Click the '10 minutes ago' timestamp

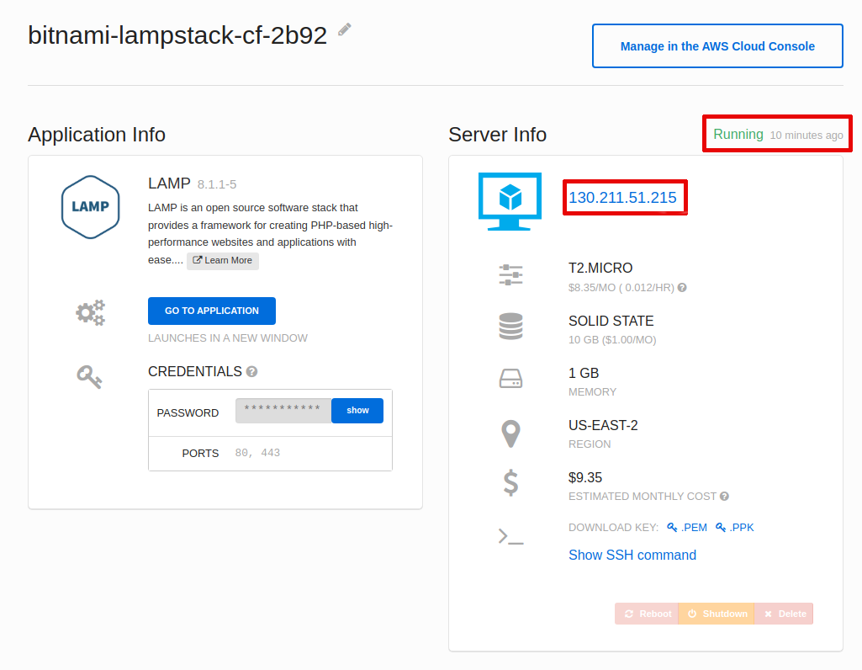[x=806, y=136]
